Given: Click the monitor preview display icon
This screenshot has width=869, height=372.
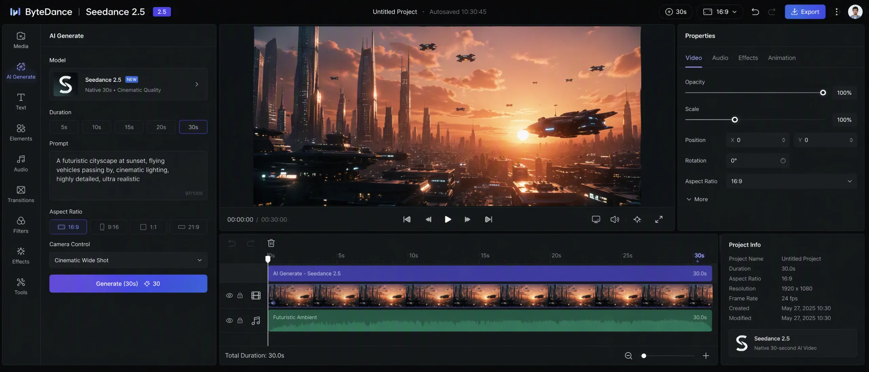Looking at the screenshot, I should tap(596, 219).
